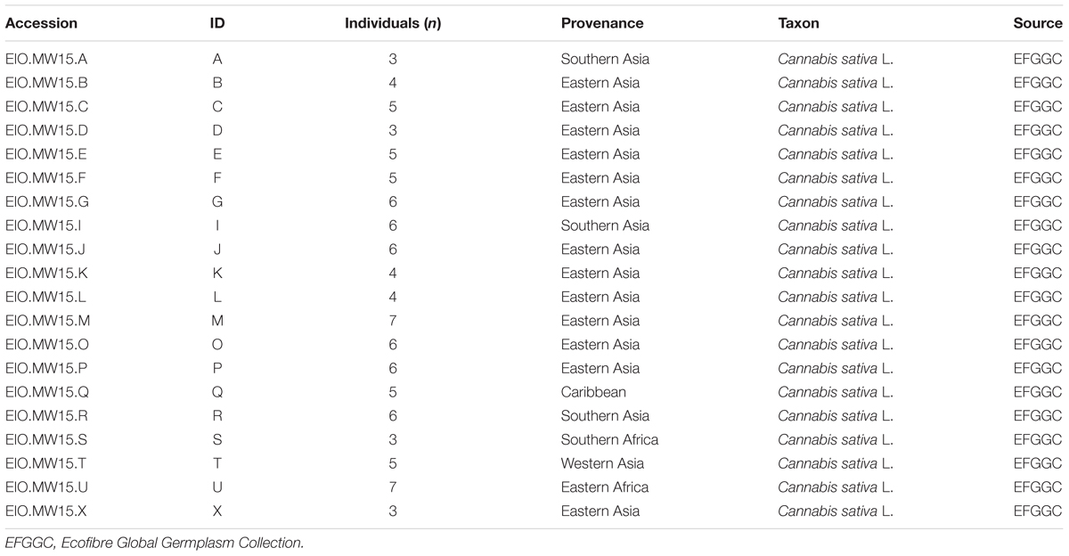Image resolution: width=1069 pixels, height=556 pixels.
Task: Click the Taxon column header
Action: coord(798,23)
